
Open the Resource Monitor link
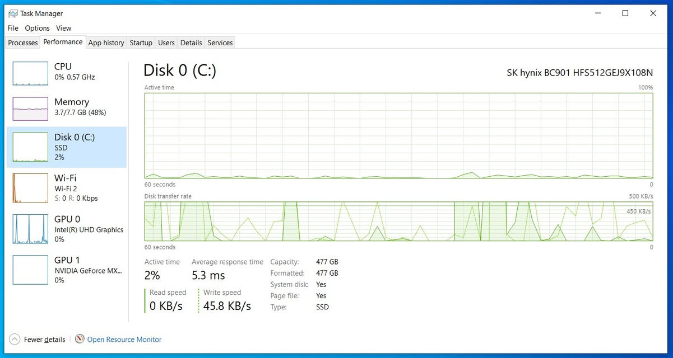coord(124,340)
